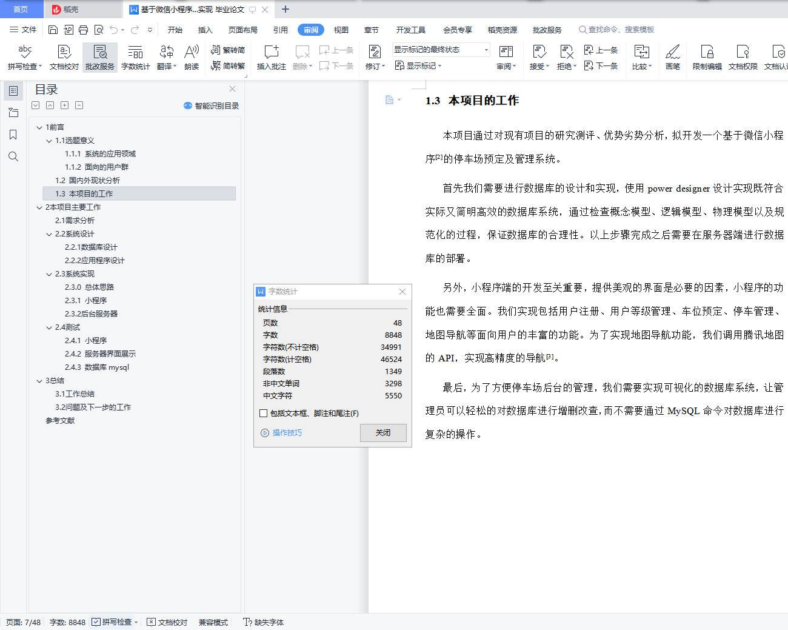Open a new tab with the plus button
Viewport: 788px width, 630px height.
(285, 9)
